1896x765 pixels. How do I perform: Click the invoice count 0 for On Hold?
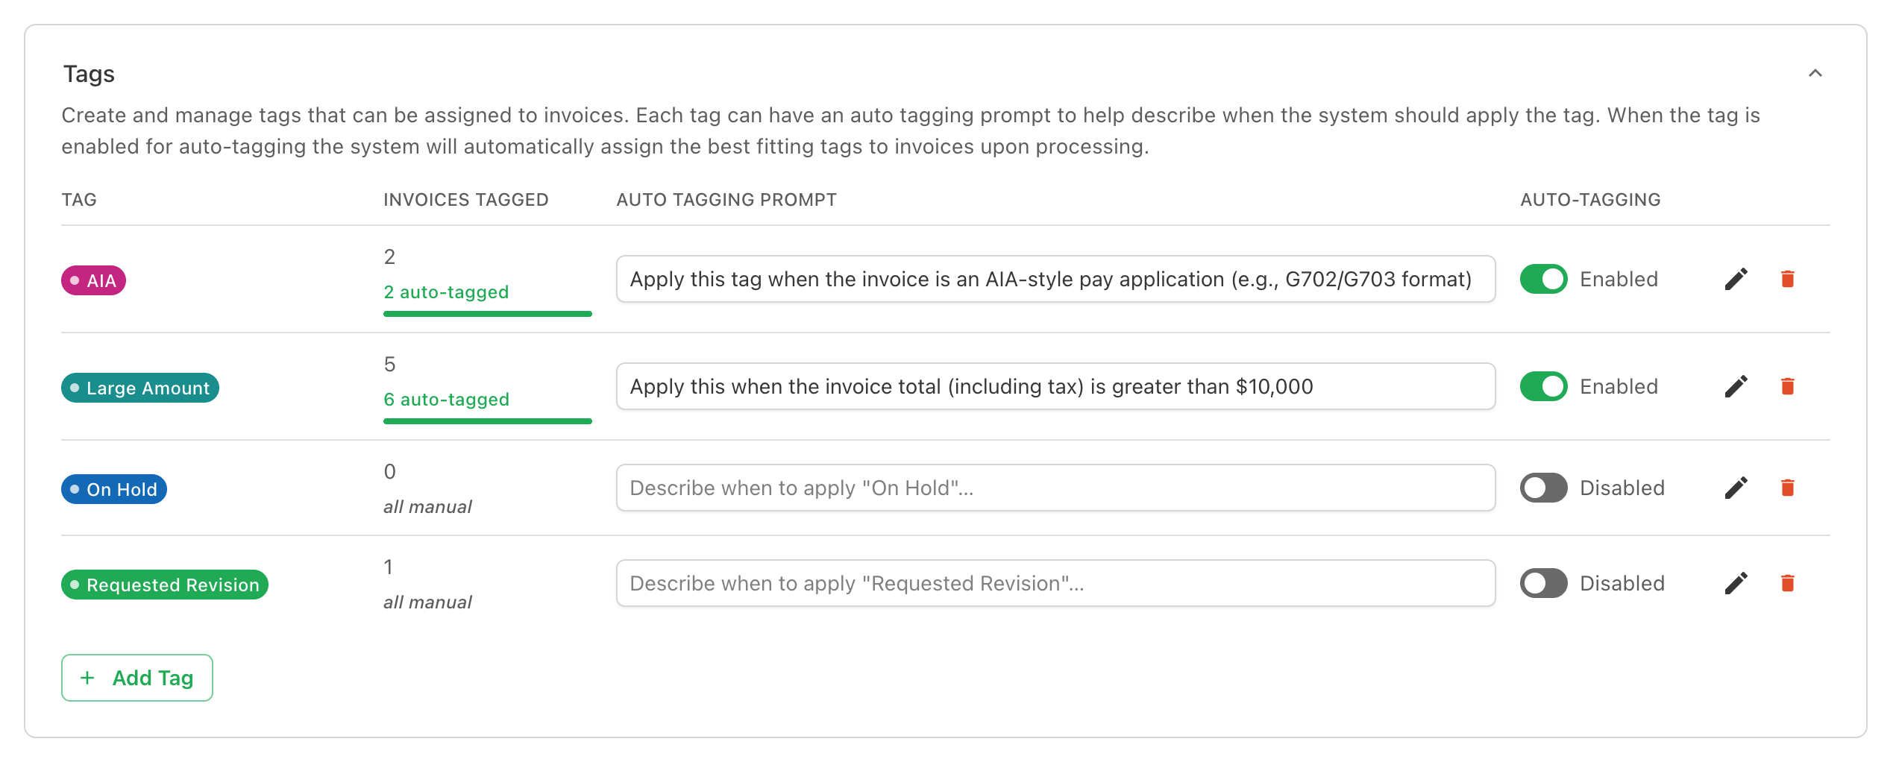click(389, 472)
